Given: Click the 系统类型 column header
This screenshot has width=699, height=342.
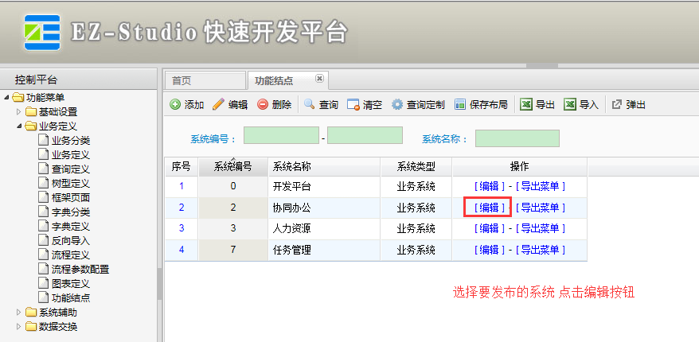Looking at the screenshot, I should (416, 166).
